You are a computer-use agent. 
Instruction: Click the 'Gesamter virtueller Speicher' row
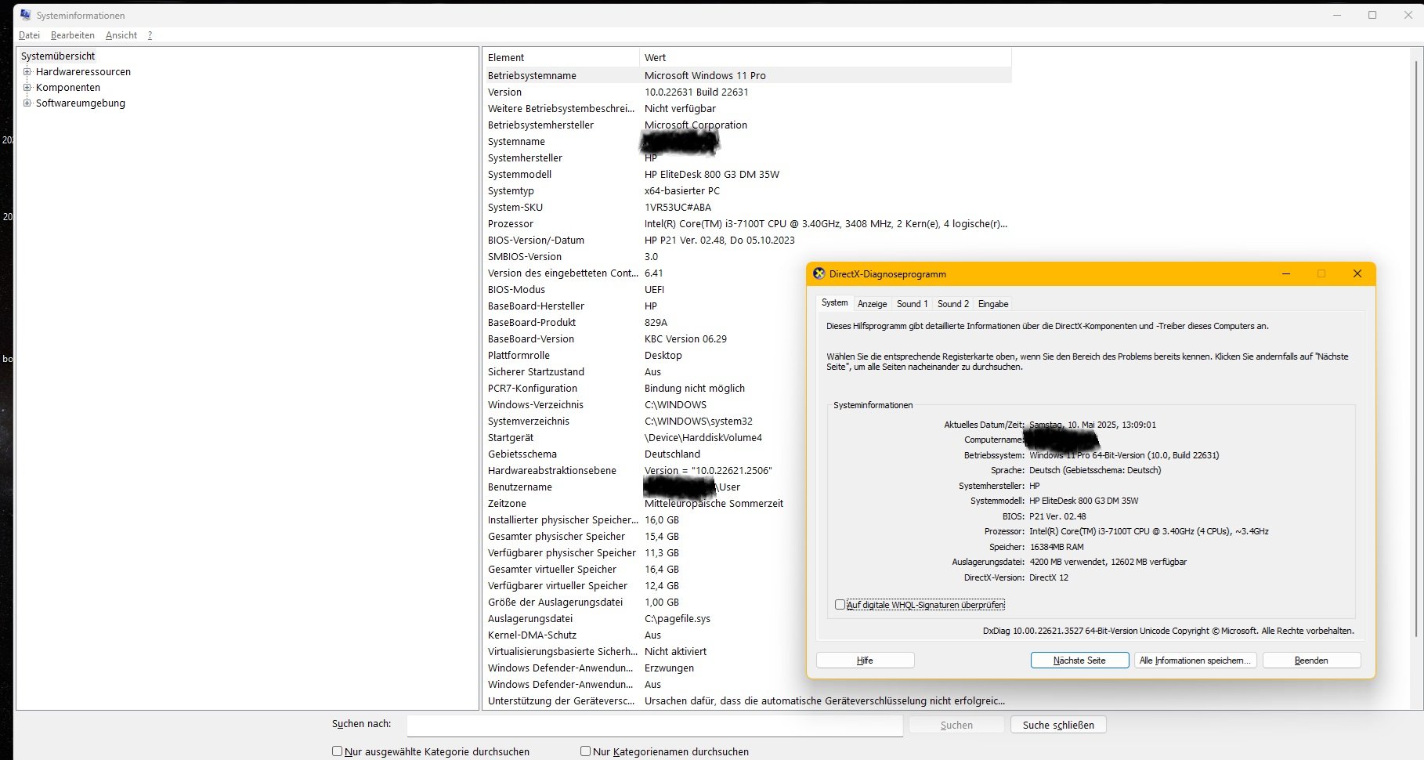645,569
